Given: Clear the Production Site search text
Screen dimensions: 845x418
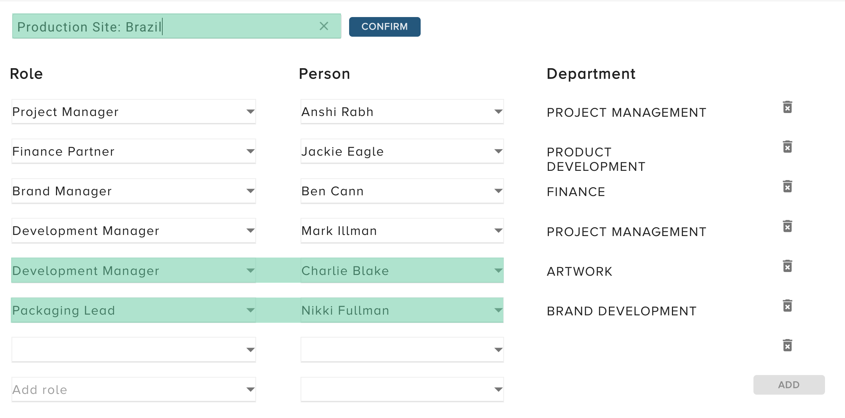Looking at the screenshot, I should [x=324, y=26].
